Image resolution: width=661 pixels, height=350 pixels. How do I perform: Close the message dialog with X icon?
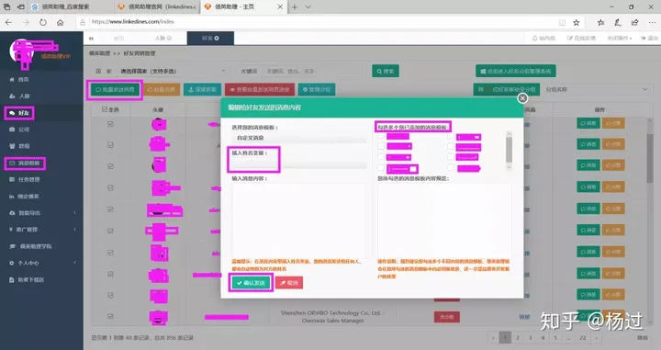click(x=522, y=98)
